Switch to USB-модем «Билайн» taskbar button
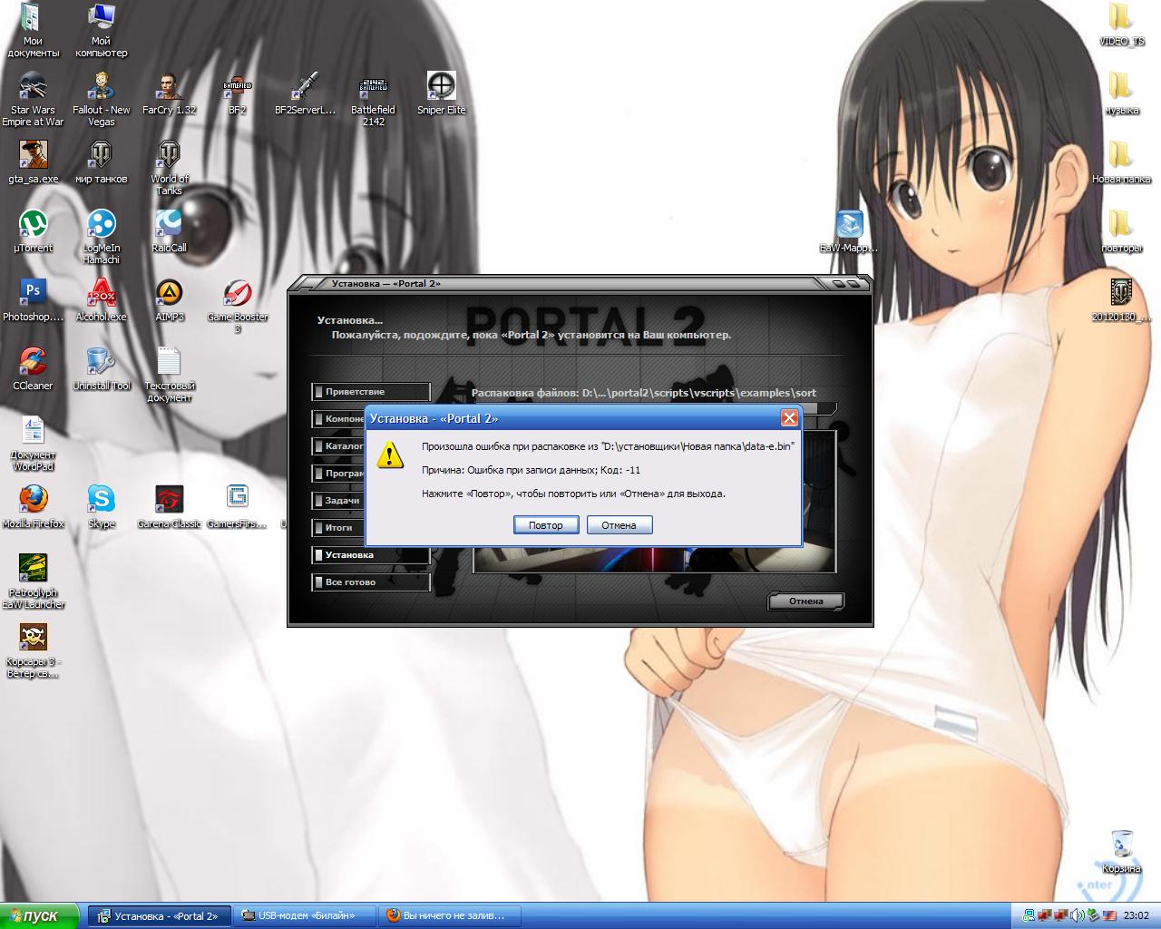Viewport: 1161px width, 929px height. (306, 916)
